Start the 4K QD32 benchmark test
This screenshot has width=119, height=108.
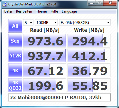(15, 85)
